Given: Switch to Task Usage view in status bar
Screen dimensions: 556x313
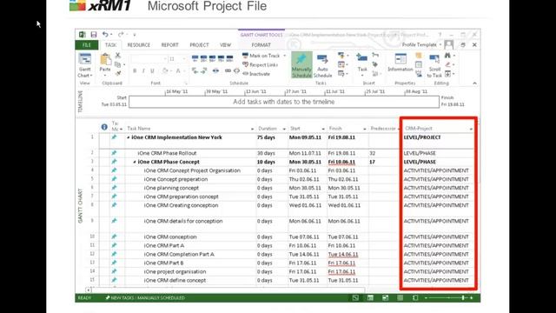Looking at the screenshot, I should coord(371,297).
